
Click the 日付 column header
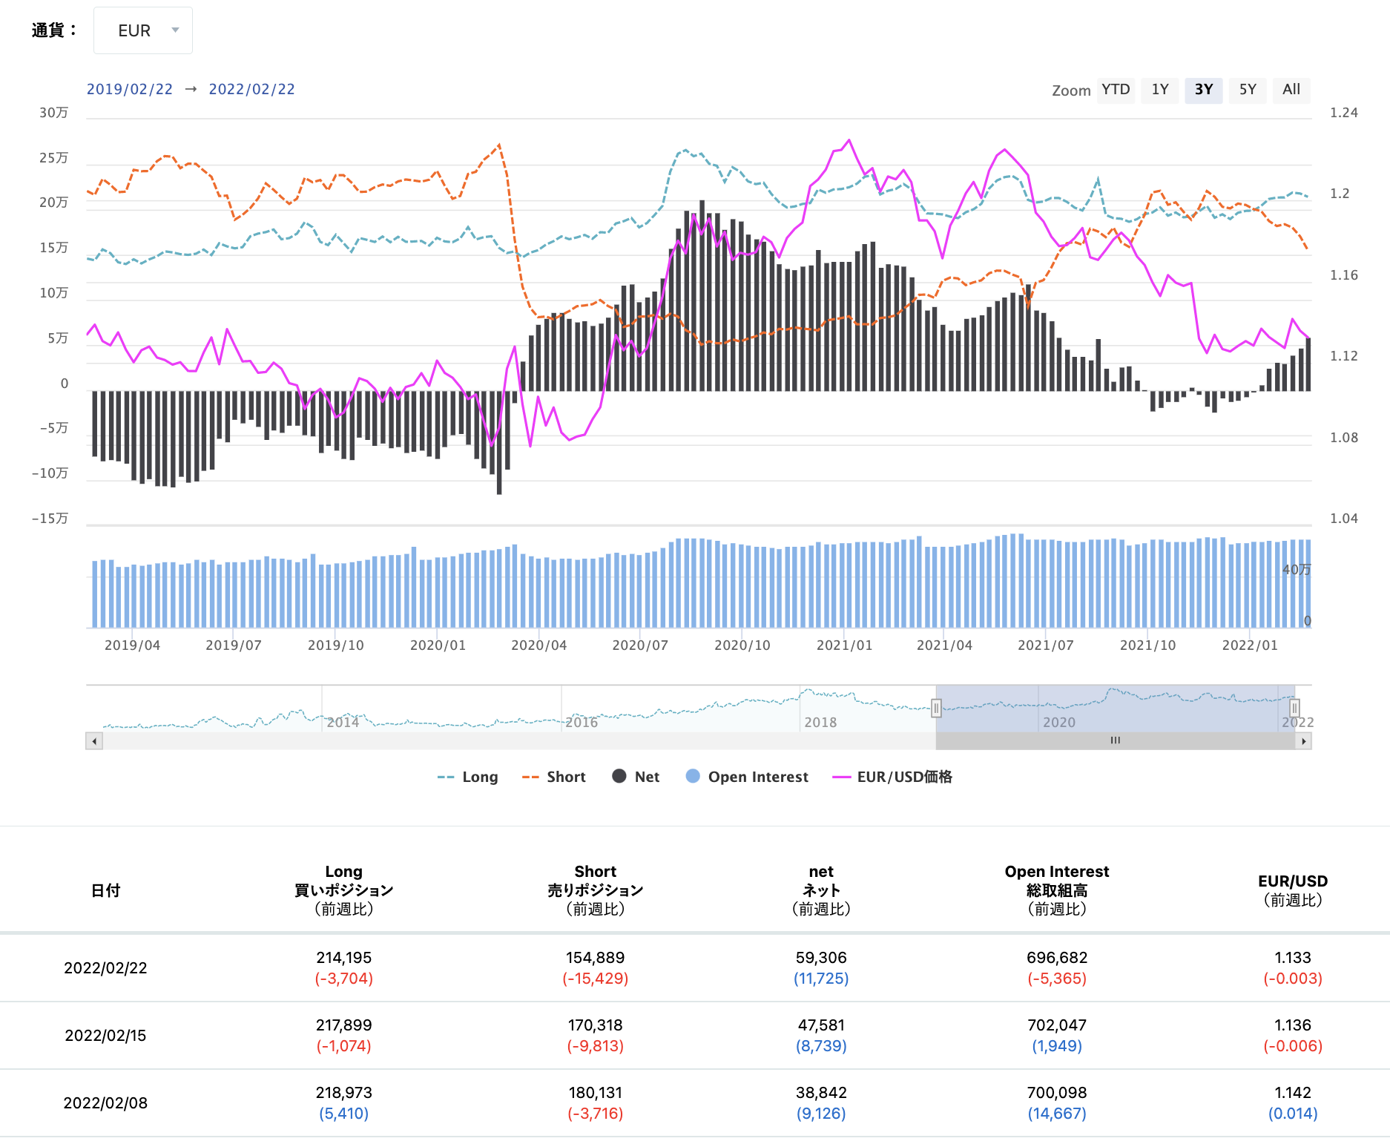pyautogui.click(x=105, y=890)
